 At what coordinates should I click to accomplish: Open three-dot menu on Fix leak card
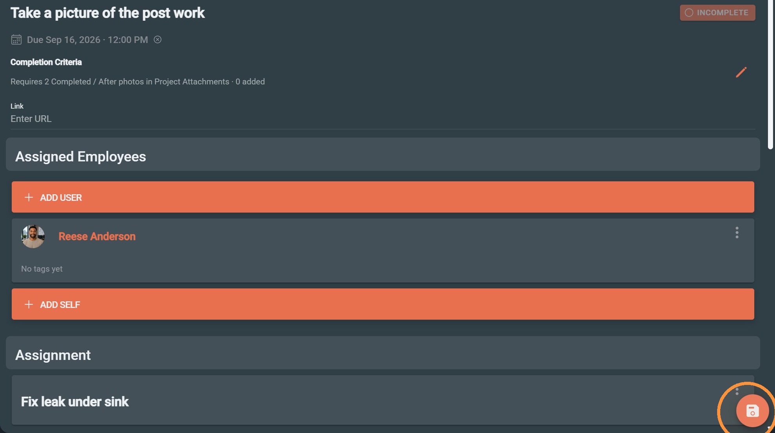(x=737, y=391)
